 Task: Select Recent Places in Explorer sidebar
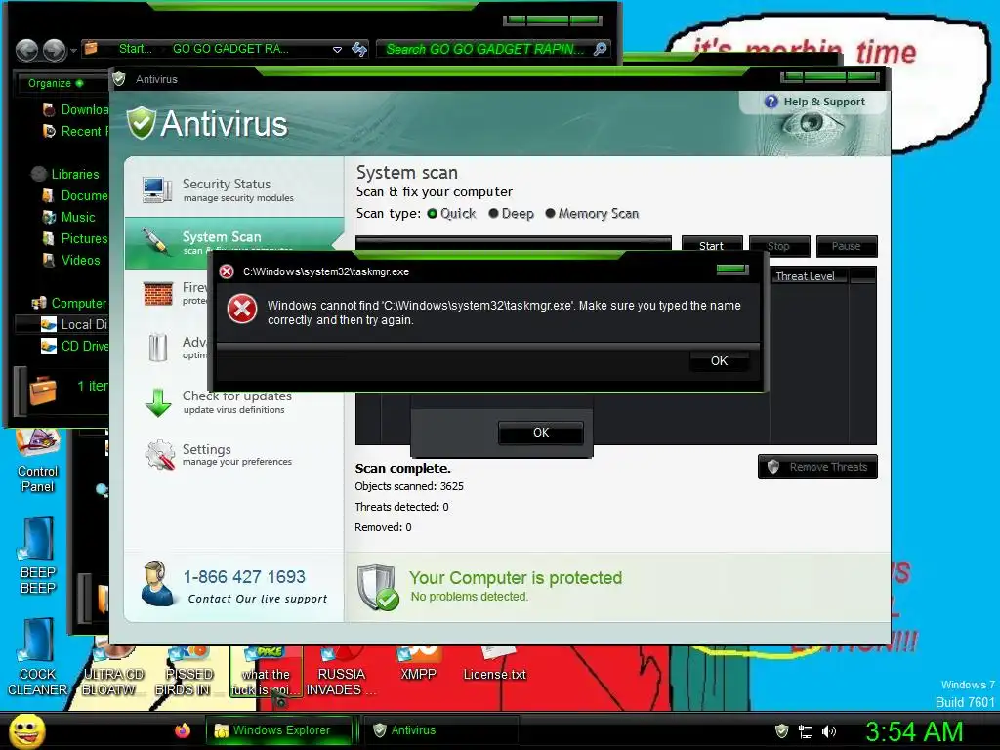75,132
